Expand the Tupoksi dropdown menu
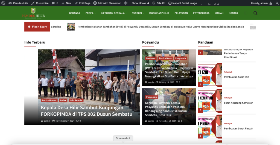The height and width of the screenshot is (145, 280). pyautogui.click(x=138, y=13)
